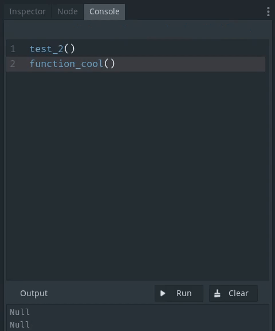Click the Output label
The height and width of the screenshot is (331, 275).
[x=34, y=293]
